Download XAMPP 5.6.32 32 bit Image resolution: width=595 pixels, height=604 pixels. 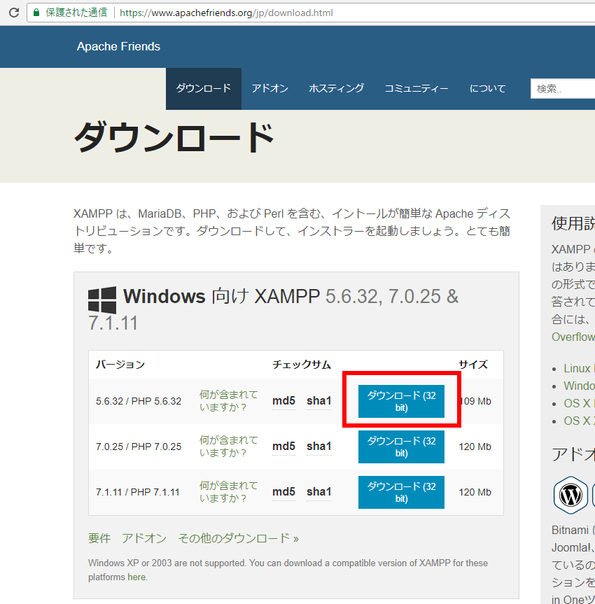(401, 401)
